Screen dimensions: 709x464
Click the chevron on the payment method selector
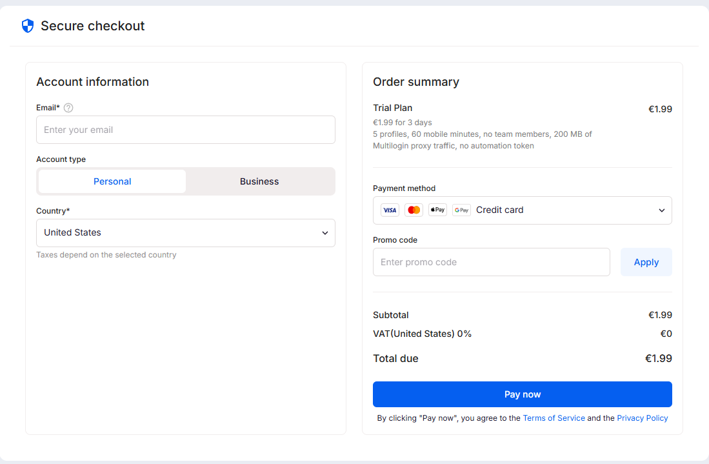pyautogui.click(x=662, y=210)
